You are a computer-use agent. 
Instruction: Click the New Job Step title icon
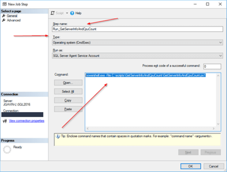click(x=5, y=4)
